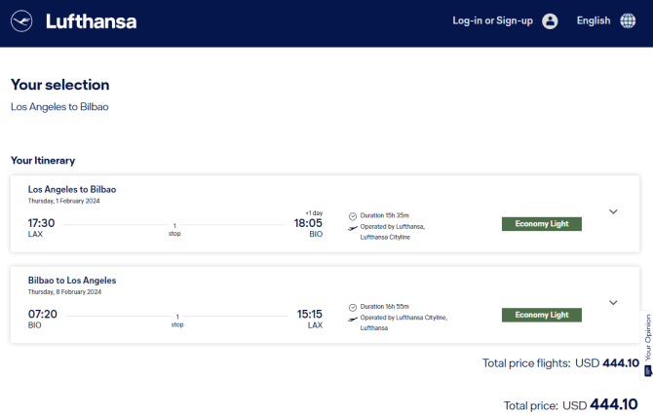The height and width of the screenshot is (416, 653).
Task: Expand Bilbao to Los Angeles flight details
Action: [x=613, y=303]
